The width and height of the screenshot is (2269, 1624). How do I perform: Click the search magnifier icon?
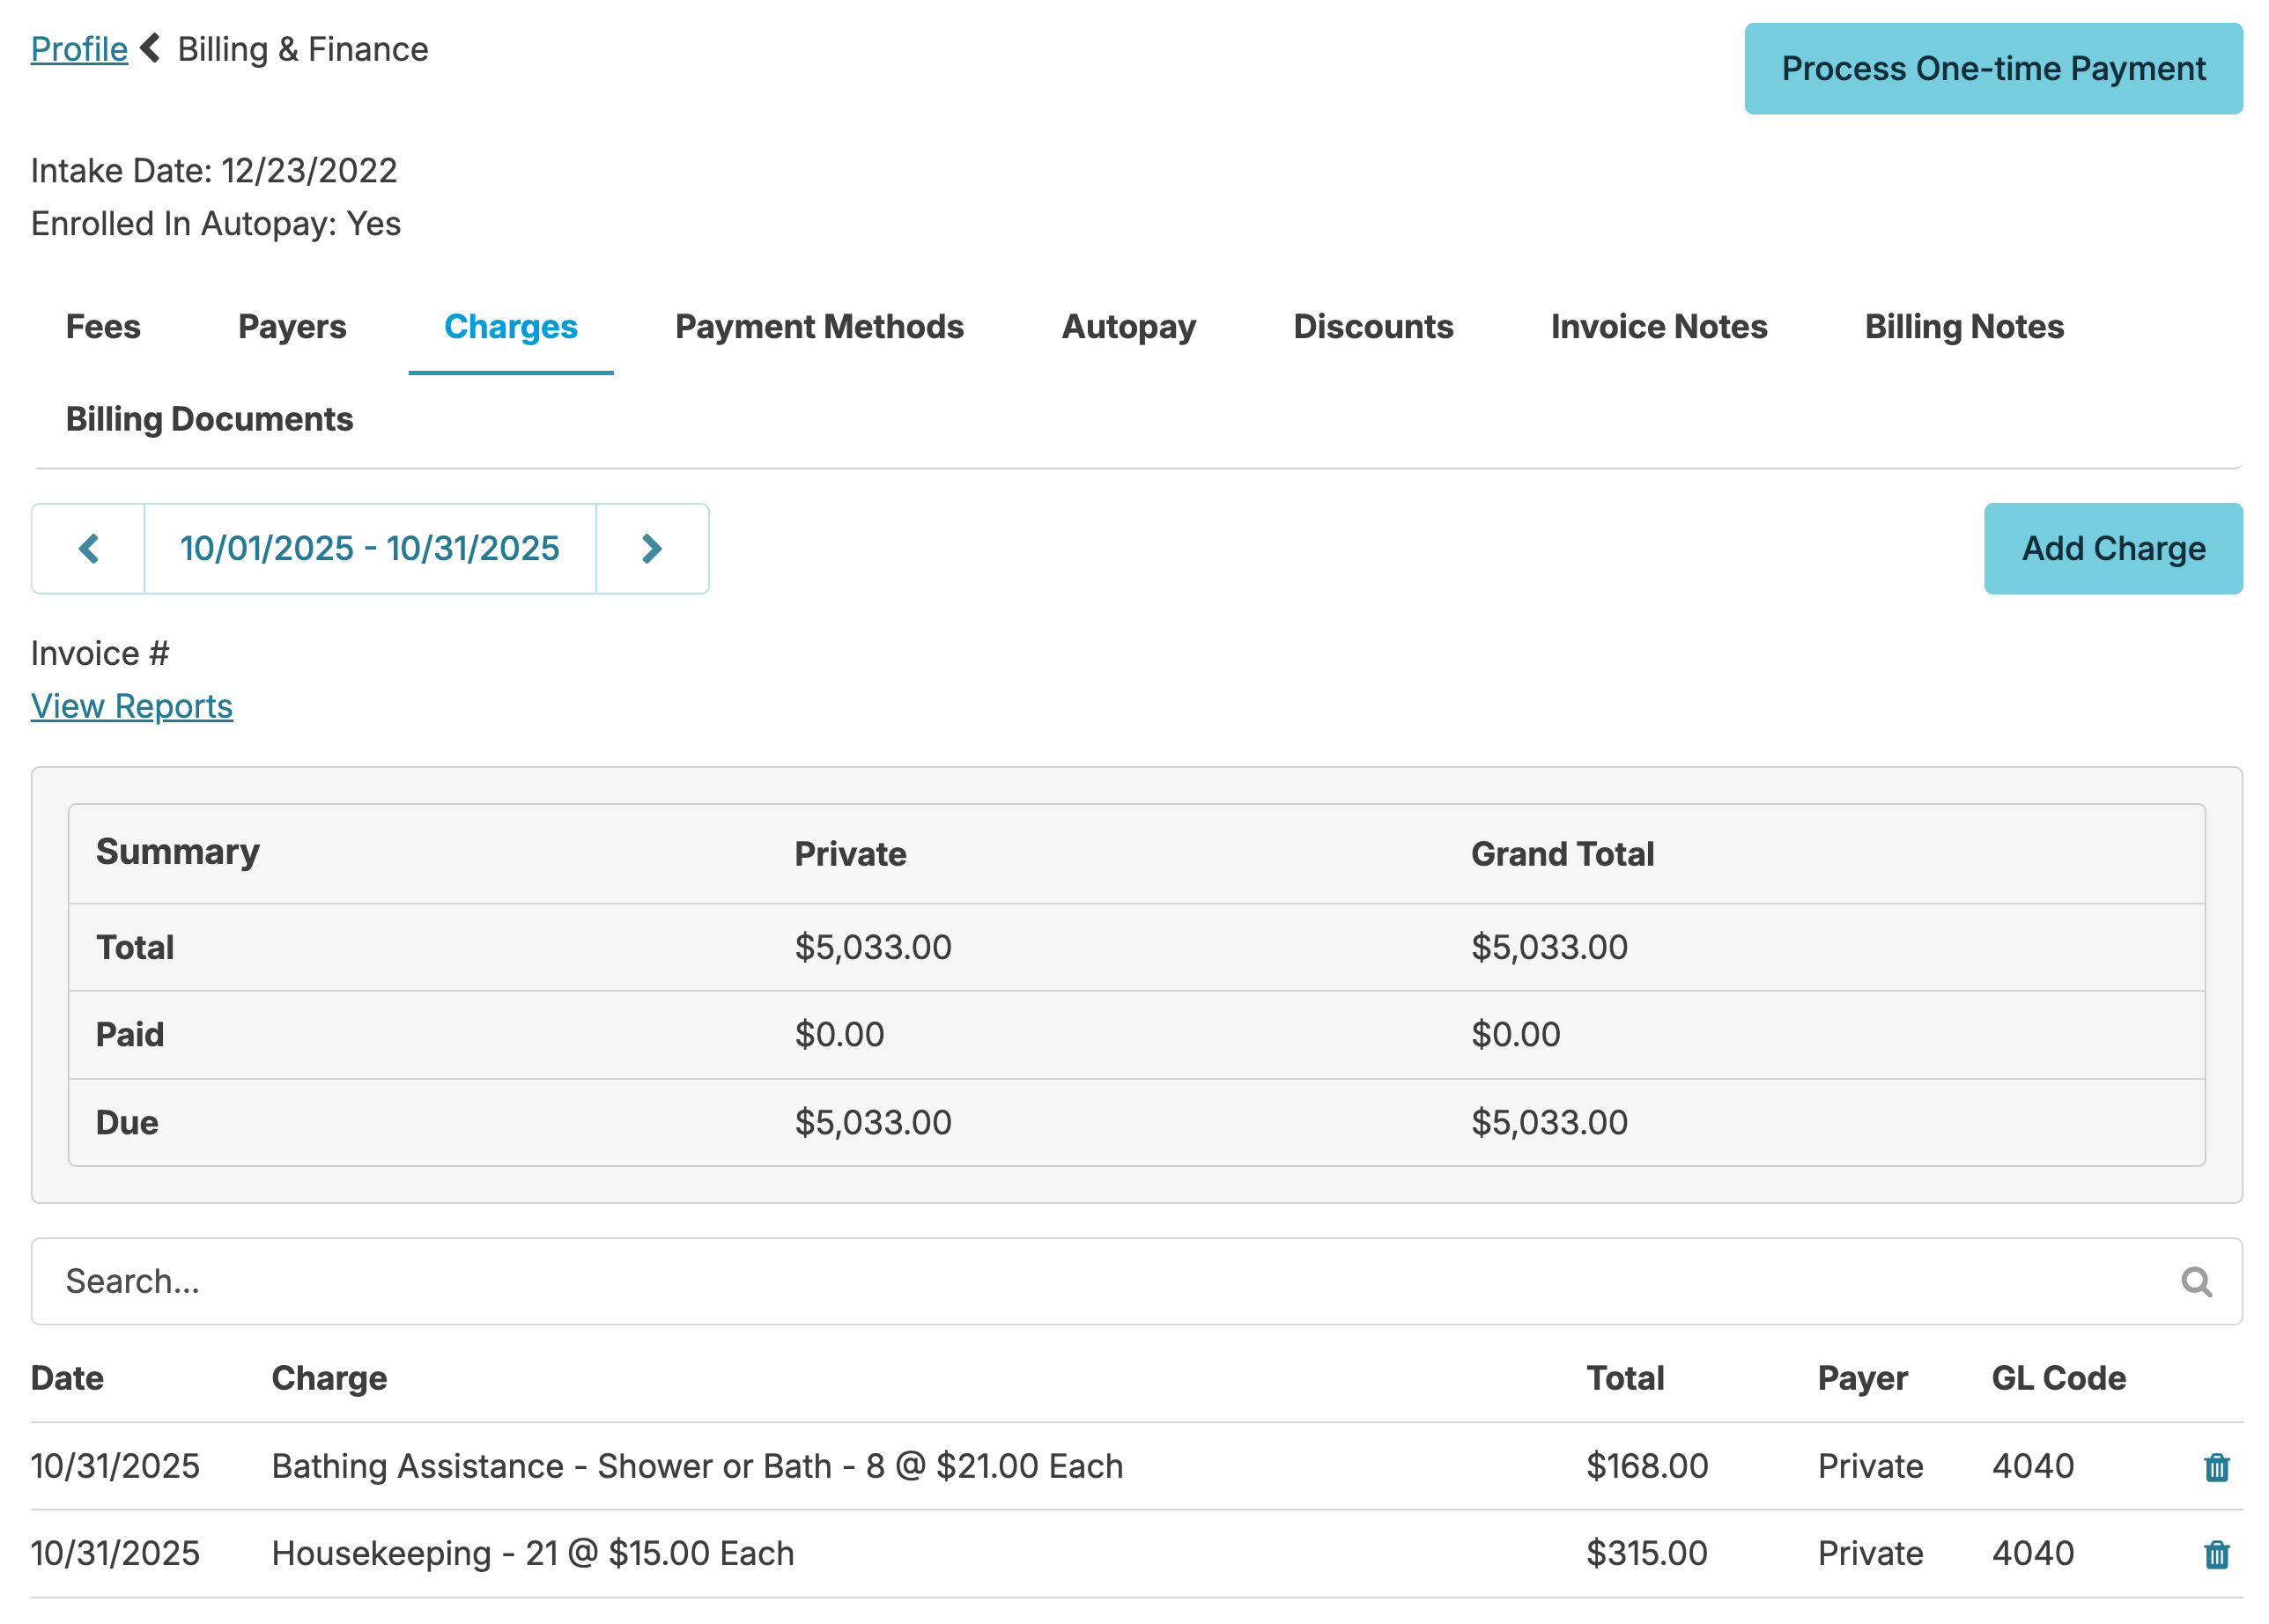(x=2195, y=1281)
